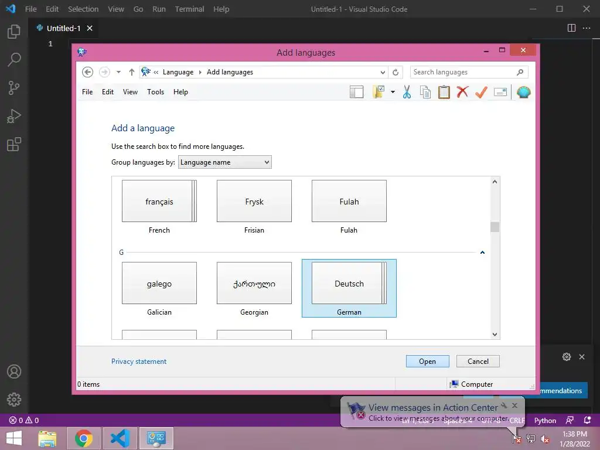Click scroll up arrow of language list
Viewport: 600px width, 450px height.
point(495,182)
